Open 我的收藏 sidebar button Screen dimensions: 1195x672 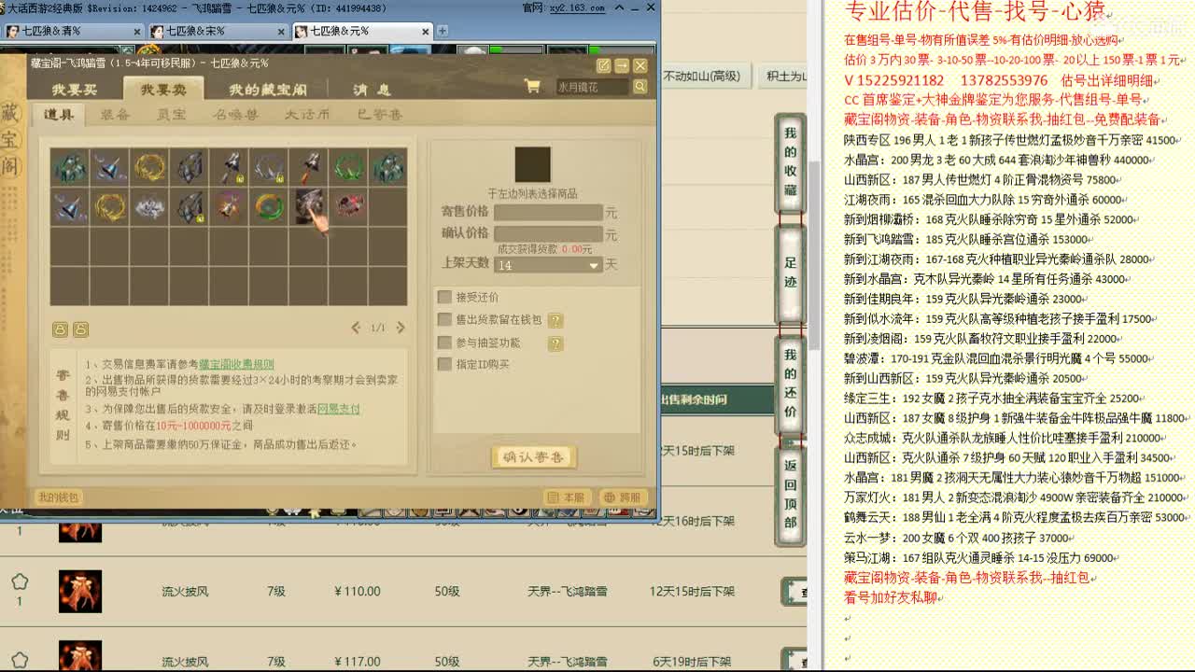[x=791, y=164]
